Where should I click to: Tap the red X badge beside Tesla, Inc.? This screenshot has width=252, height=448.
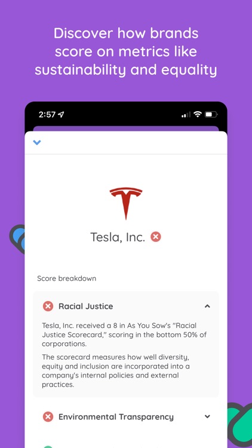(x=156, y=237)
